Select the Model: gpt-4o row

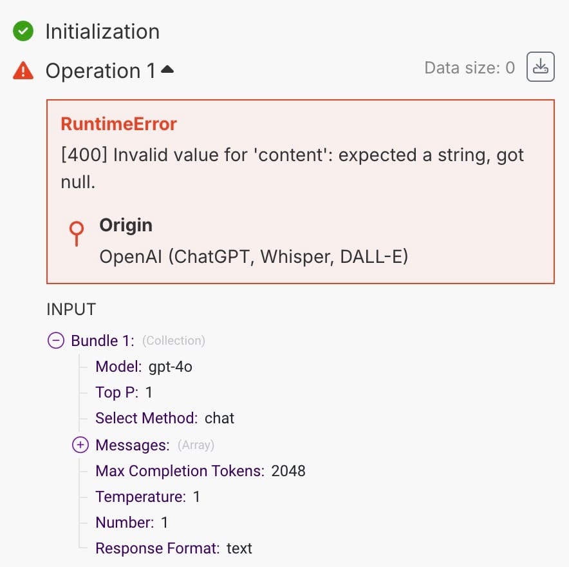[144, 367]
